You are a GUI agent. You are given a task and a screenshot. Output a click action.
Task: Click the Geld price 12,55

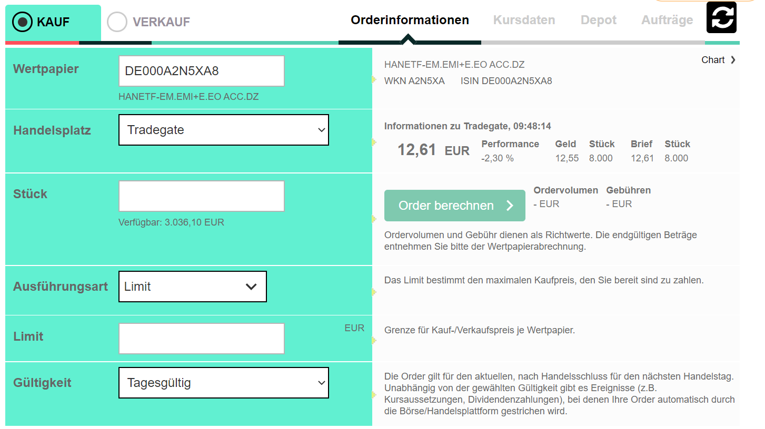[x=567, y=158]
